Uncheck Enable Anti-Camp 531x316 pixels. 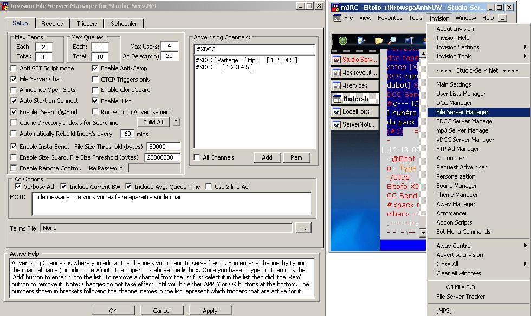pos(95,68)
